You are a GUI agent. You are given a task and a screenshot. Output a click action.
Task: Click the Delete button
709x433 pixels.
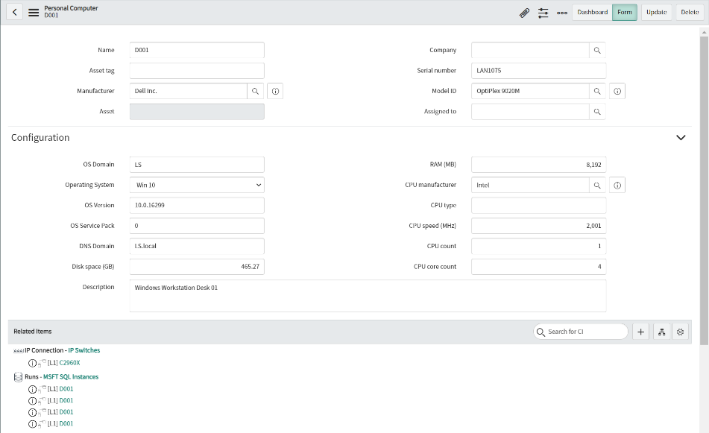[690, 13]
